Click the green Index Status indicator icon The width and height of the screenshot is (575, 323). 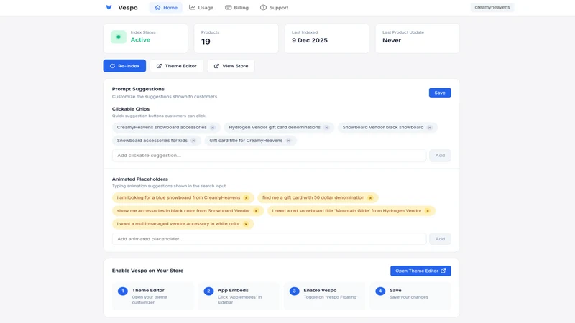coord(119,37)
